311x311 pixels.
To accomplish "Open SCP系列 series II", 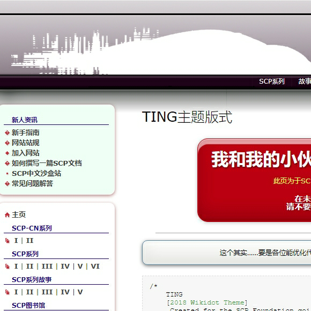I will pyautogui.click(x=29, y=266).
